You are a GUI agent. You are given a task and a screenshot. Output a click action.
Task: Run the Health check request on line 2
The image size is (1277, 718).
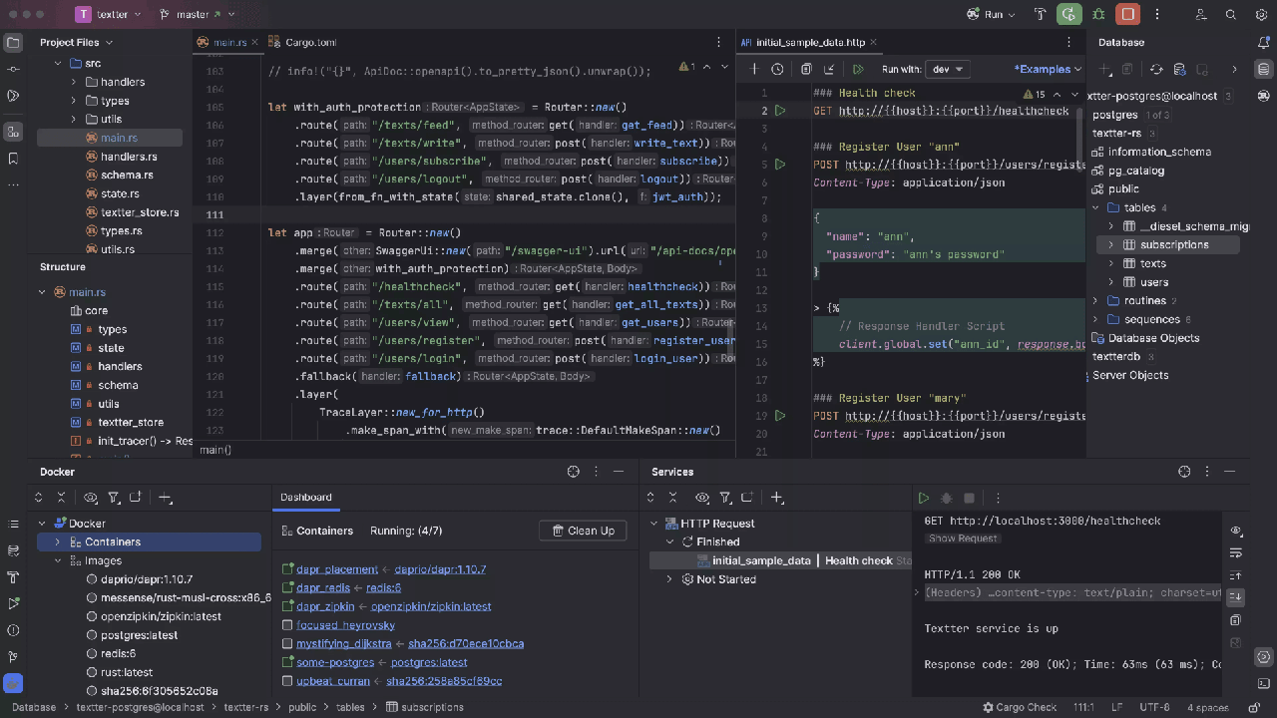point(780,111)
